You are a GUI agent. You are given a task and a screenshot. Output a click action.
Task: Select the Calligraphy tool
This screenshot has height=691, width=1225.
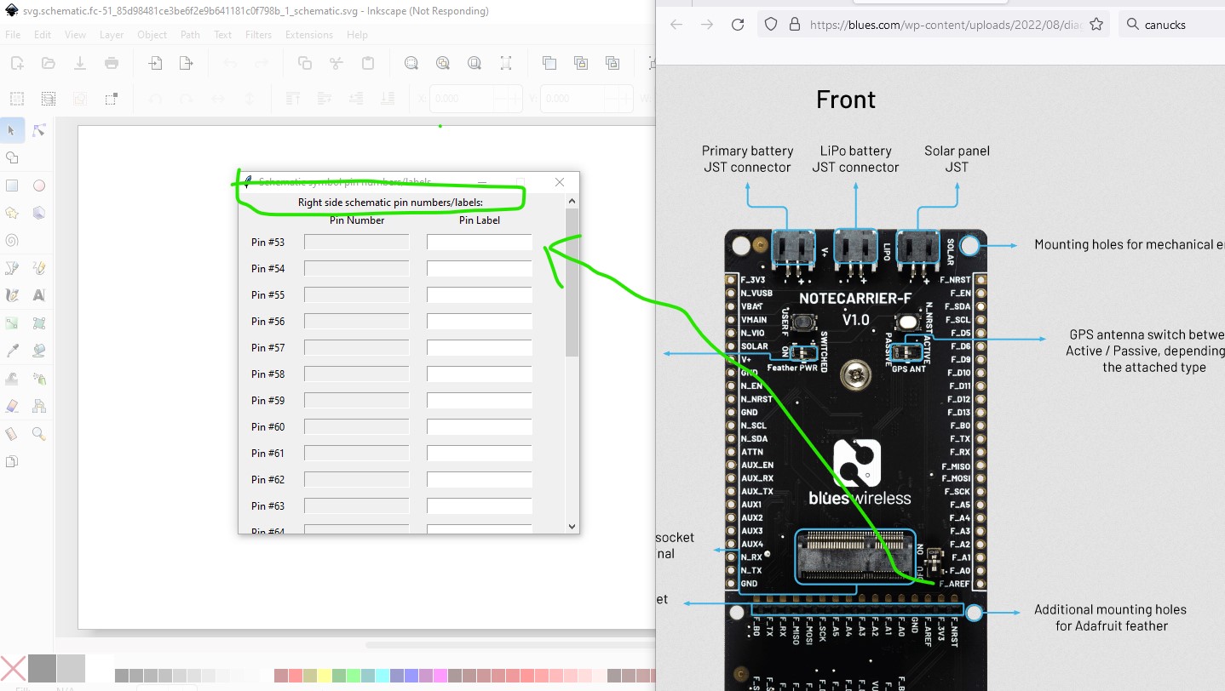[x=12, y=295]
